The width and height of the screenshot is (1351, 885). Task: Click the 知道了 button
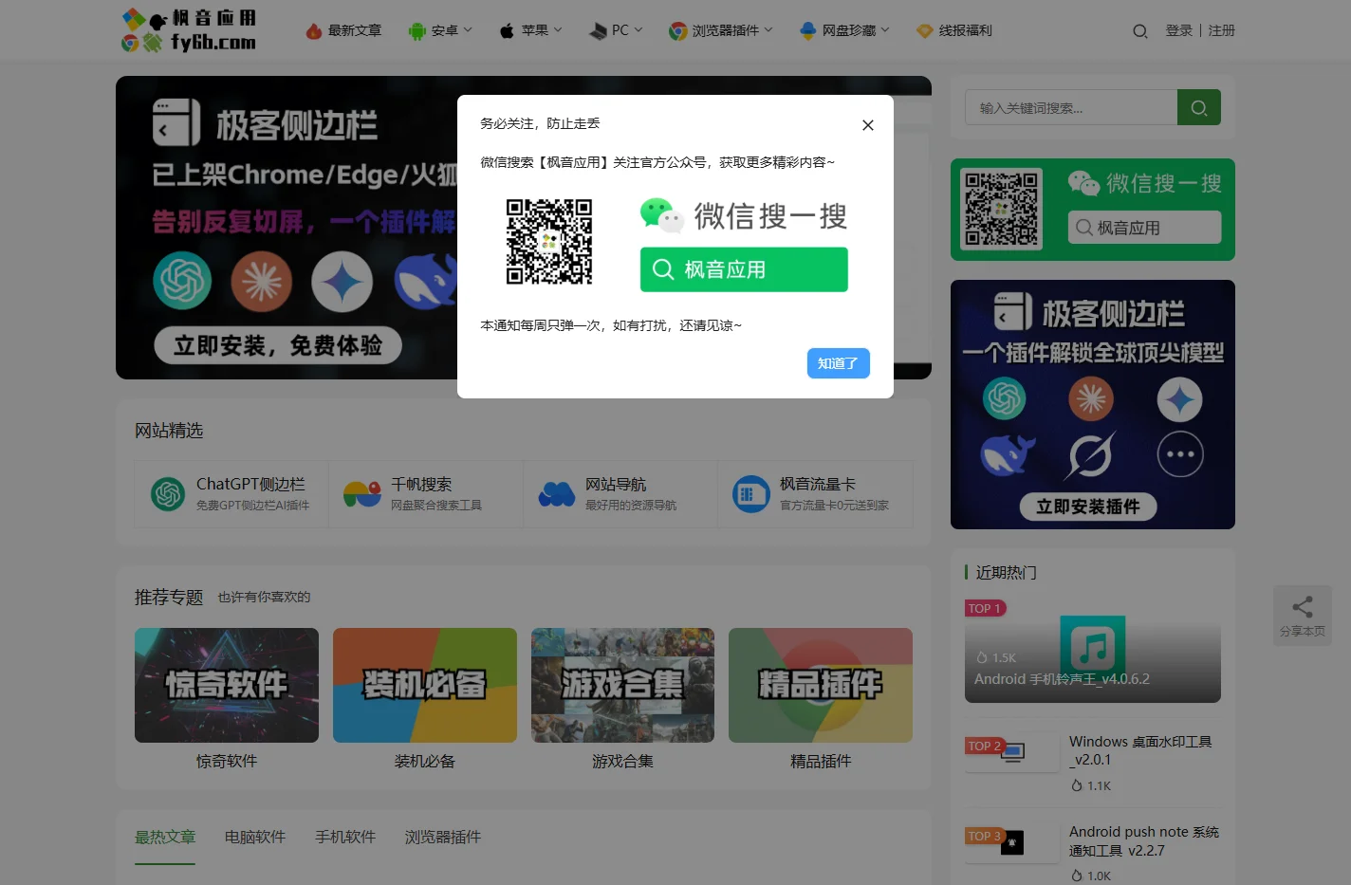coord(838,363)
